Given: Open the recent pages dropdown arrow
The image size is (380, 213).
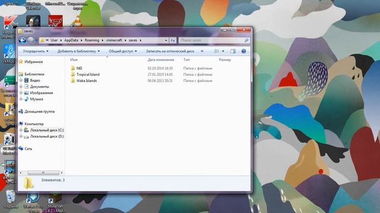Looking at the screenshot, I should 37,40.
